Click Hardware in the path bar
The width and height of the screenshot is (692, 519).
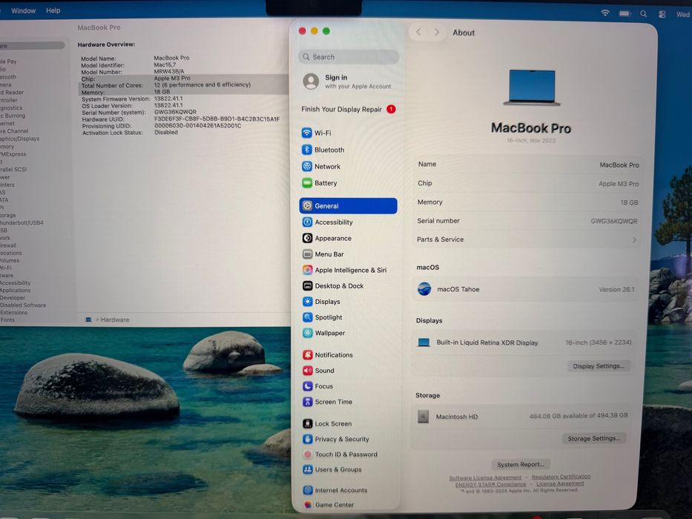(115, 320)
